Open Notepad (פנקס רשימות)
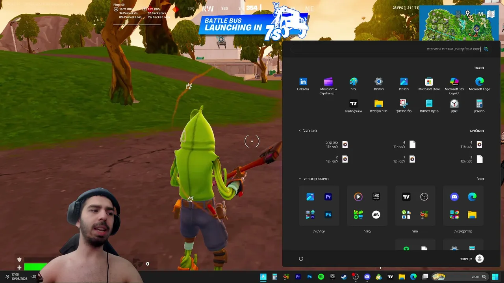This screenshot has height=283, width=504. [429, 106]
